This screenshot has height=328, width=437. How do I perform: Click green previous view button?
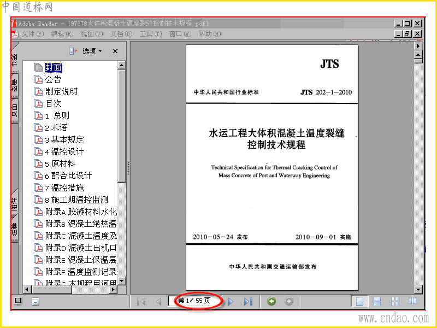(x=271, y=301)
